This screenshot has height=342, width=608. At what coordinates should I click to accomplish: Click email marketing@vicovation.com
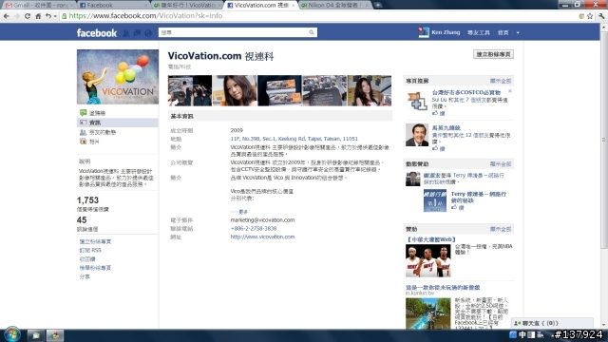(262, 219)
